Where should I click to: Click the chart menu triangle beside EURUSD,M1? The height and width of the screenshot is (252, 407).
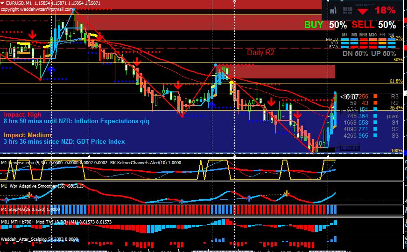[x=2, y=3]
